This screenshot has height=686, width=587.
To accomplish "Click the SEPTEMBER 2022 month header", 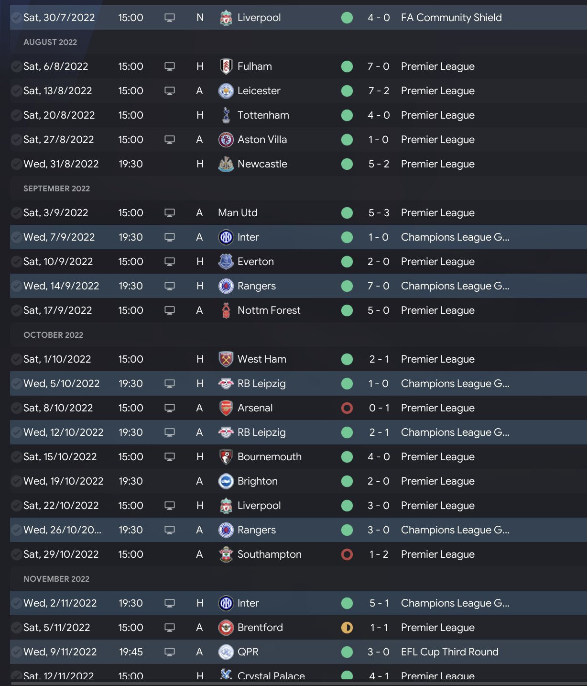I will [56, 188].
